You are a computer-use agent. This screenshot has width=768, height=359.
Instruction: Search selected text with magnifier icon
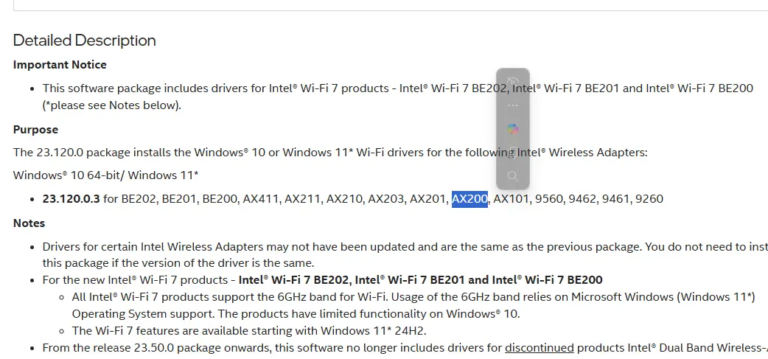(513, 176)
